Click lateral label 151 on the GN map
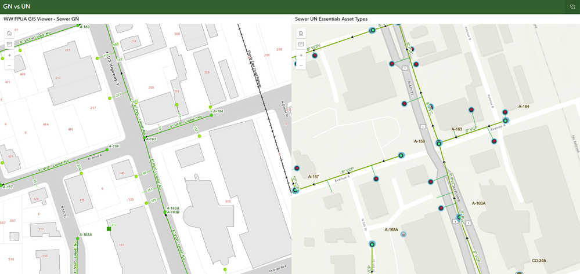Screen dimensions: 580x274 click(x=150, y=190)
